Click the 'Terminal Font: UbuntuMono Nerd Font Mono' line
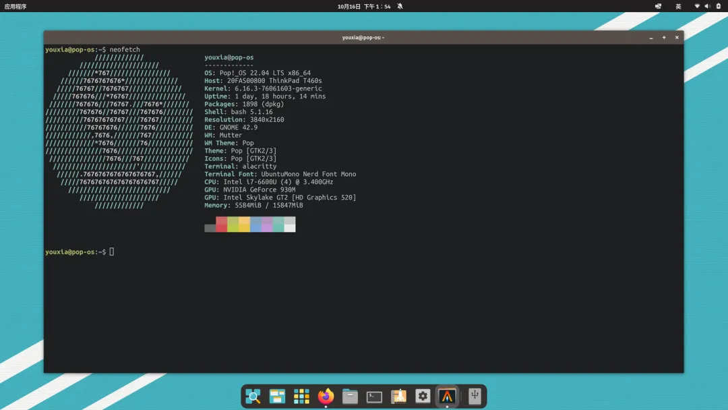This screenshot has width=728, height=410. click(x=280, y=175)
